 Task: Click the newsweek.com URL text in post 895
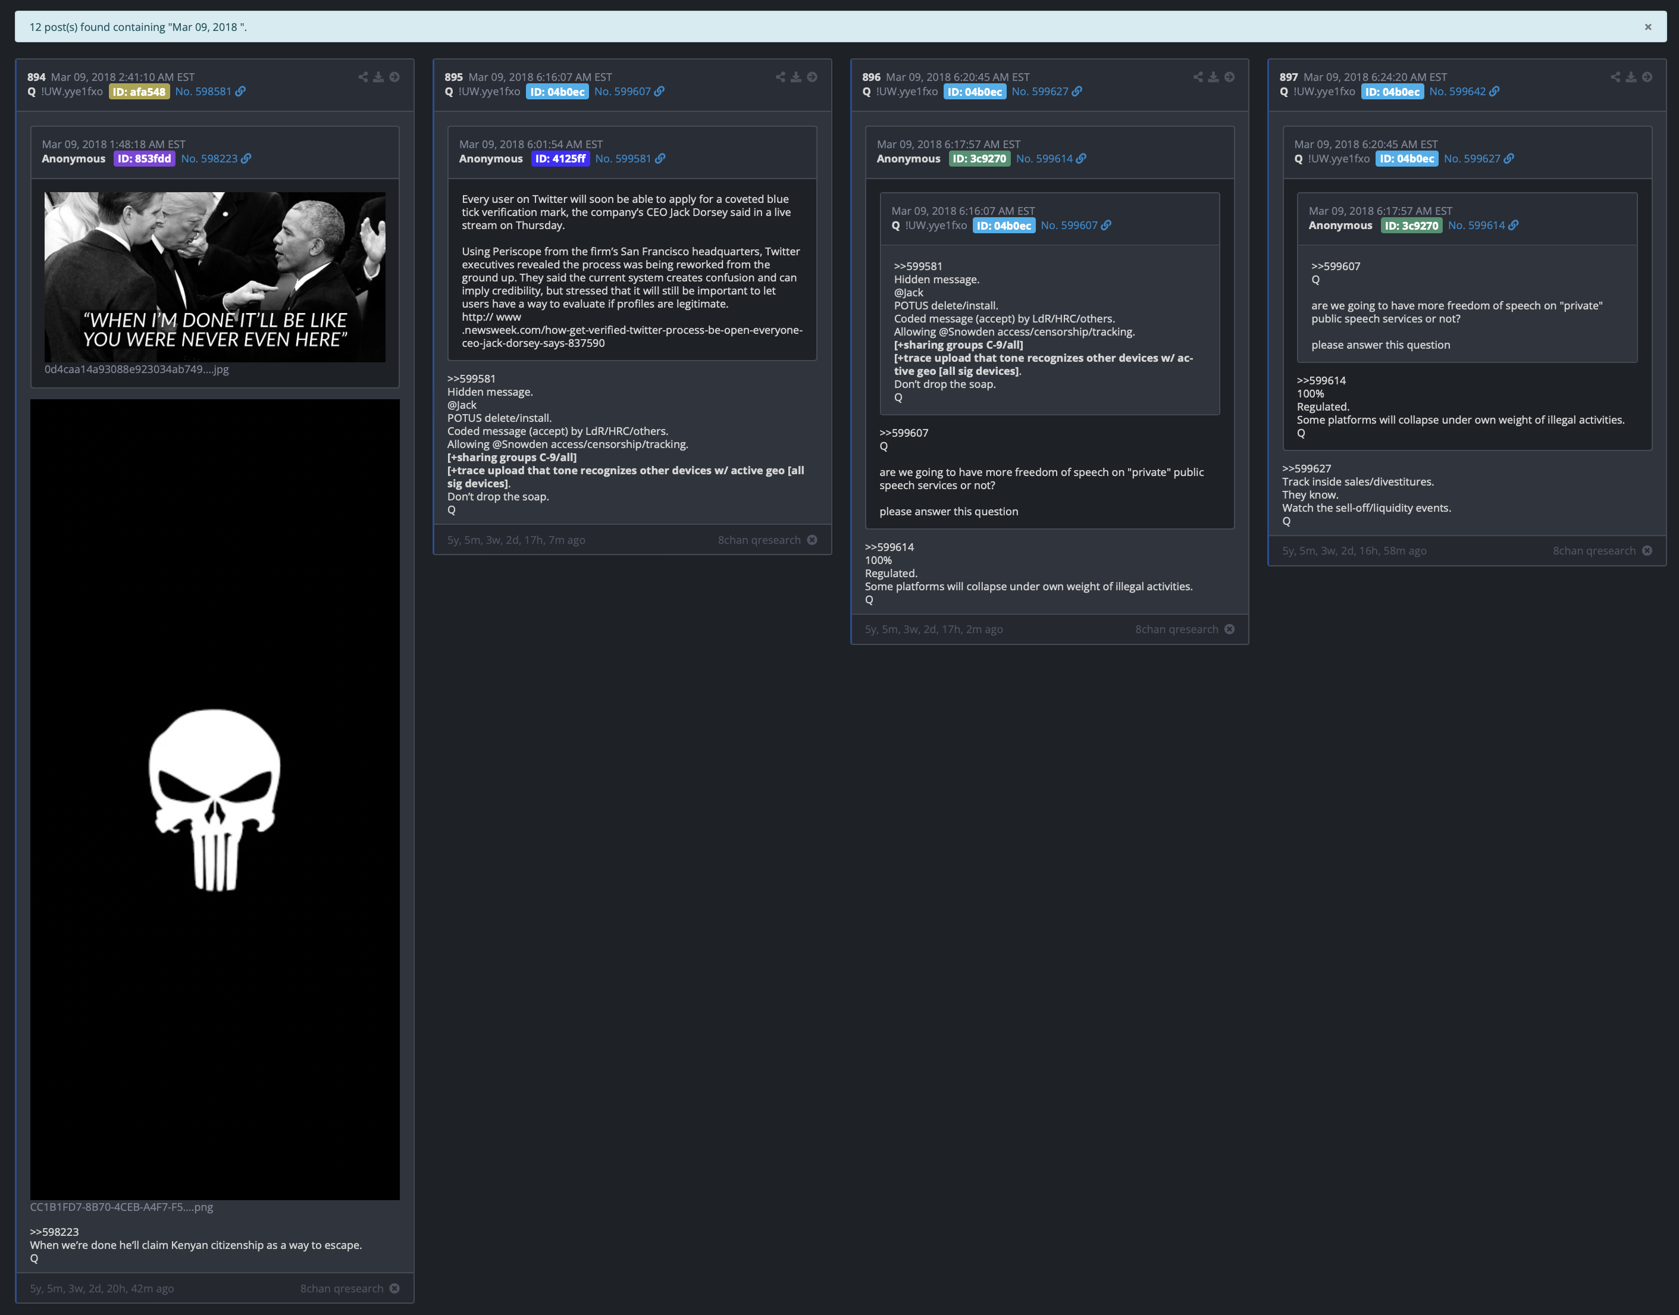click(x=632, y=330)
